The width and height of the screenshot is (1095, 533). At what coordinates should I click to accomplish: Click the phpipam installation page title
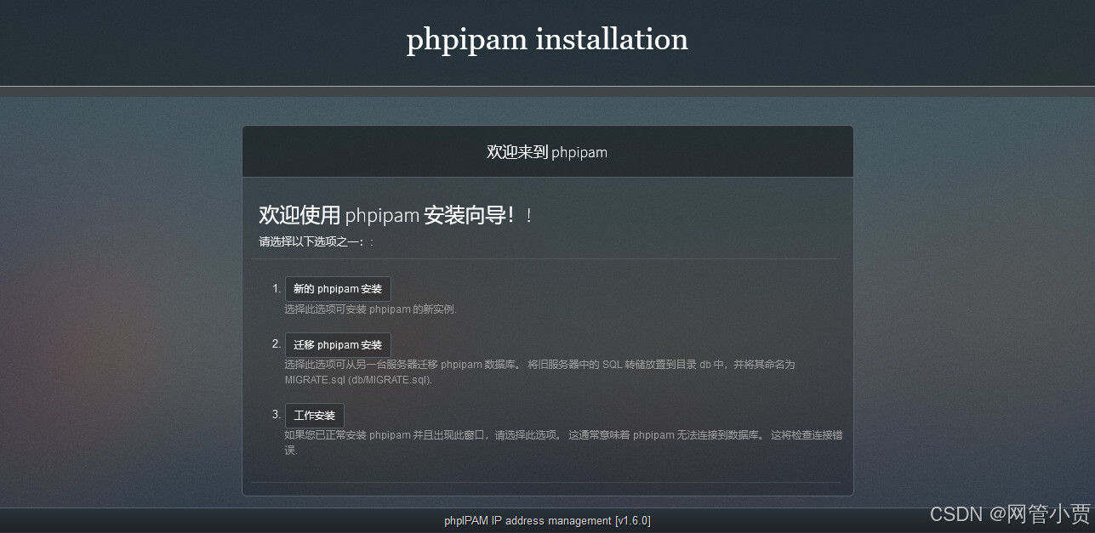[547, 39]
